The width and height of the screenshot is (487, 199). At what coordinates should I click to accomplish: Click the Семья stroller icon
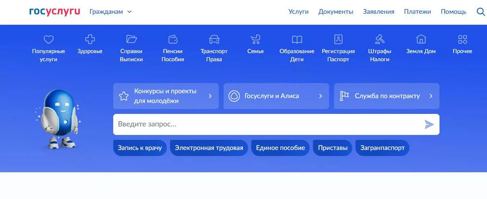click(255, 39)
